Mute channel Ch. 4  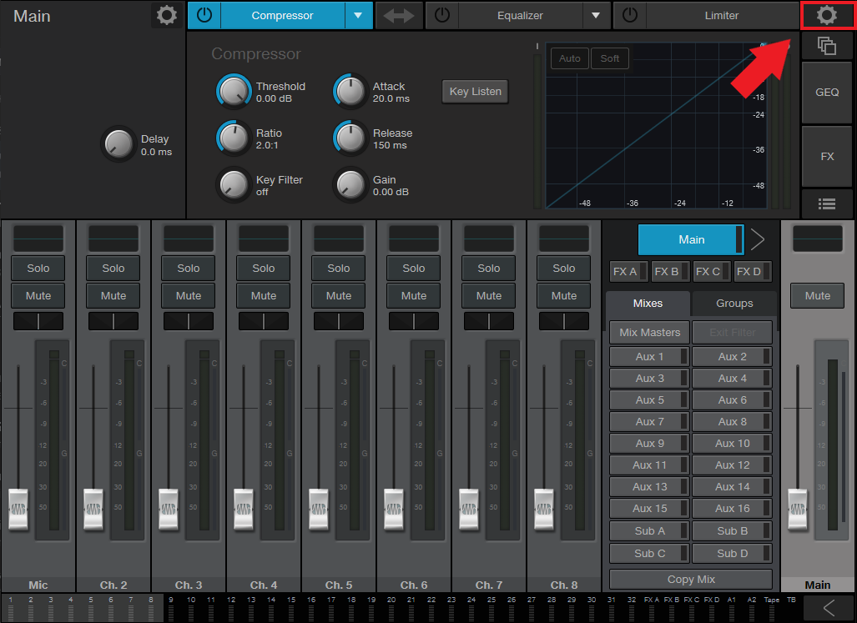(263, 295)
